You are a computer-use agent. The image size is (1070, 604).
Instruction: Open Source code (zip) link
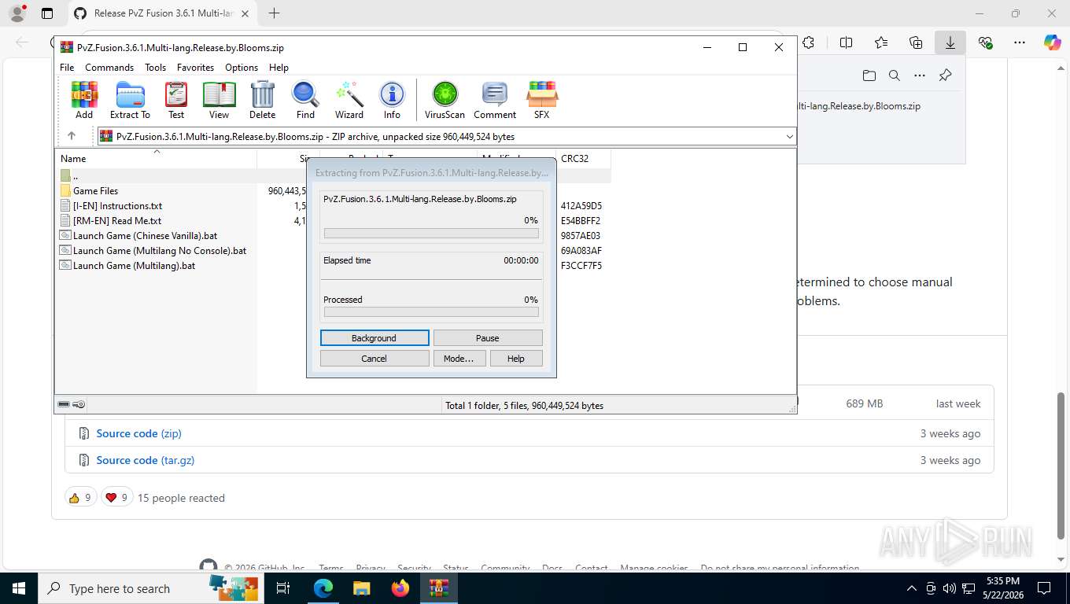click(x=138, y=433)
